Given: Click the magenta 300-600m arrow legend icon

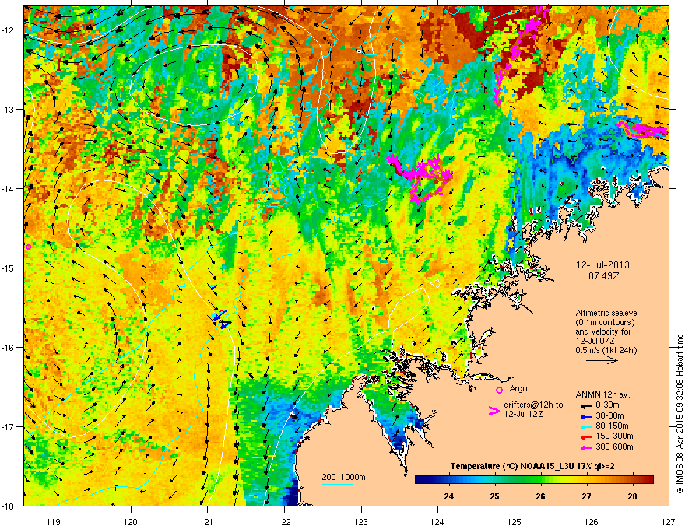Looking at the screenshot, I should pos(585,447).
